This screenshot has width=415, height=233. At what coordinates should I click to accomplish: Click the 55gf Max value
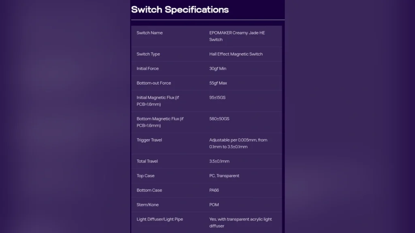click(x=218, y=83)
